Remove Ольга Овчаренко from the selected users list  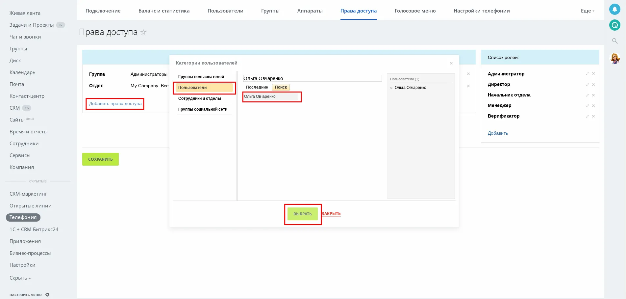391,88
